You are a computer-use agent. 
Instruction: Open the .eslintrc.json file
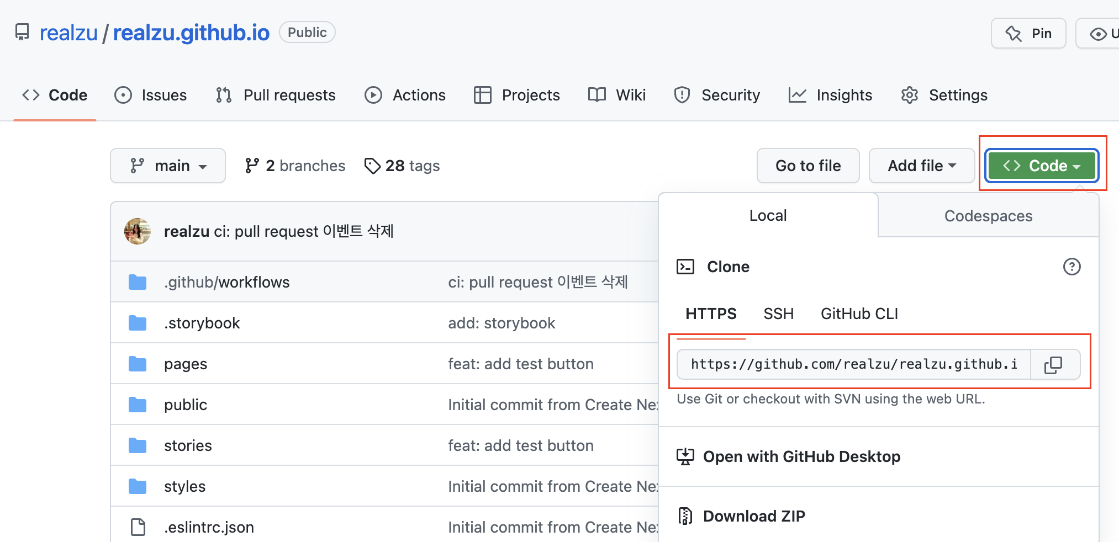pyautogui.click(x=209, y=527)
